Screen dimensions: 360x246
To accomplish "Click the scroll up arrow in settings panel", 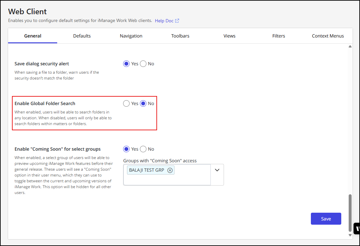I will 350,47.
